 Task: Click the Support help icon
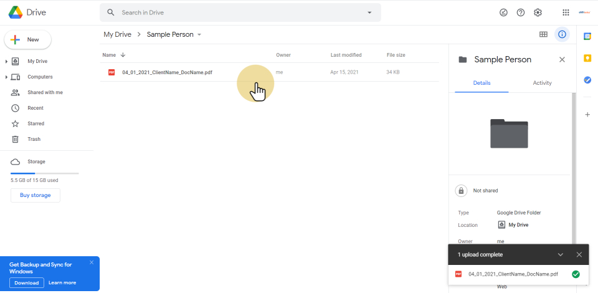[x=521, y=12]
